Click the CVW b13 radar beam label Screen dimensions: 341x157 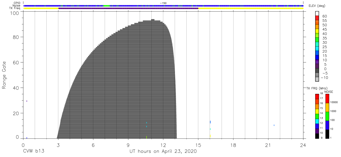[34, 151]
